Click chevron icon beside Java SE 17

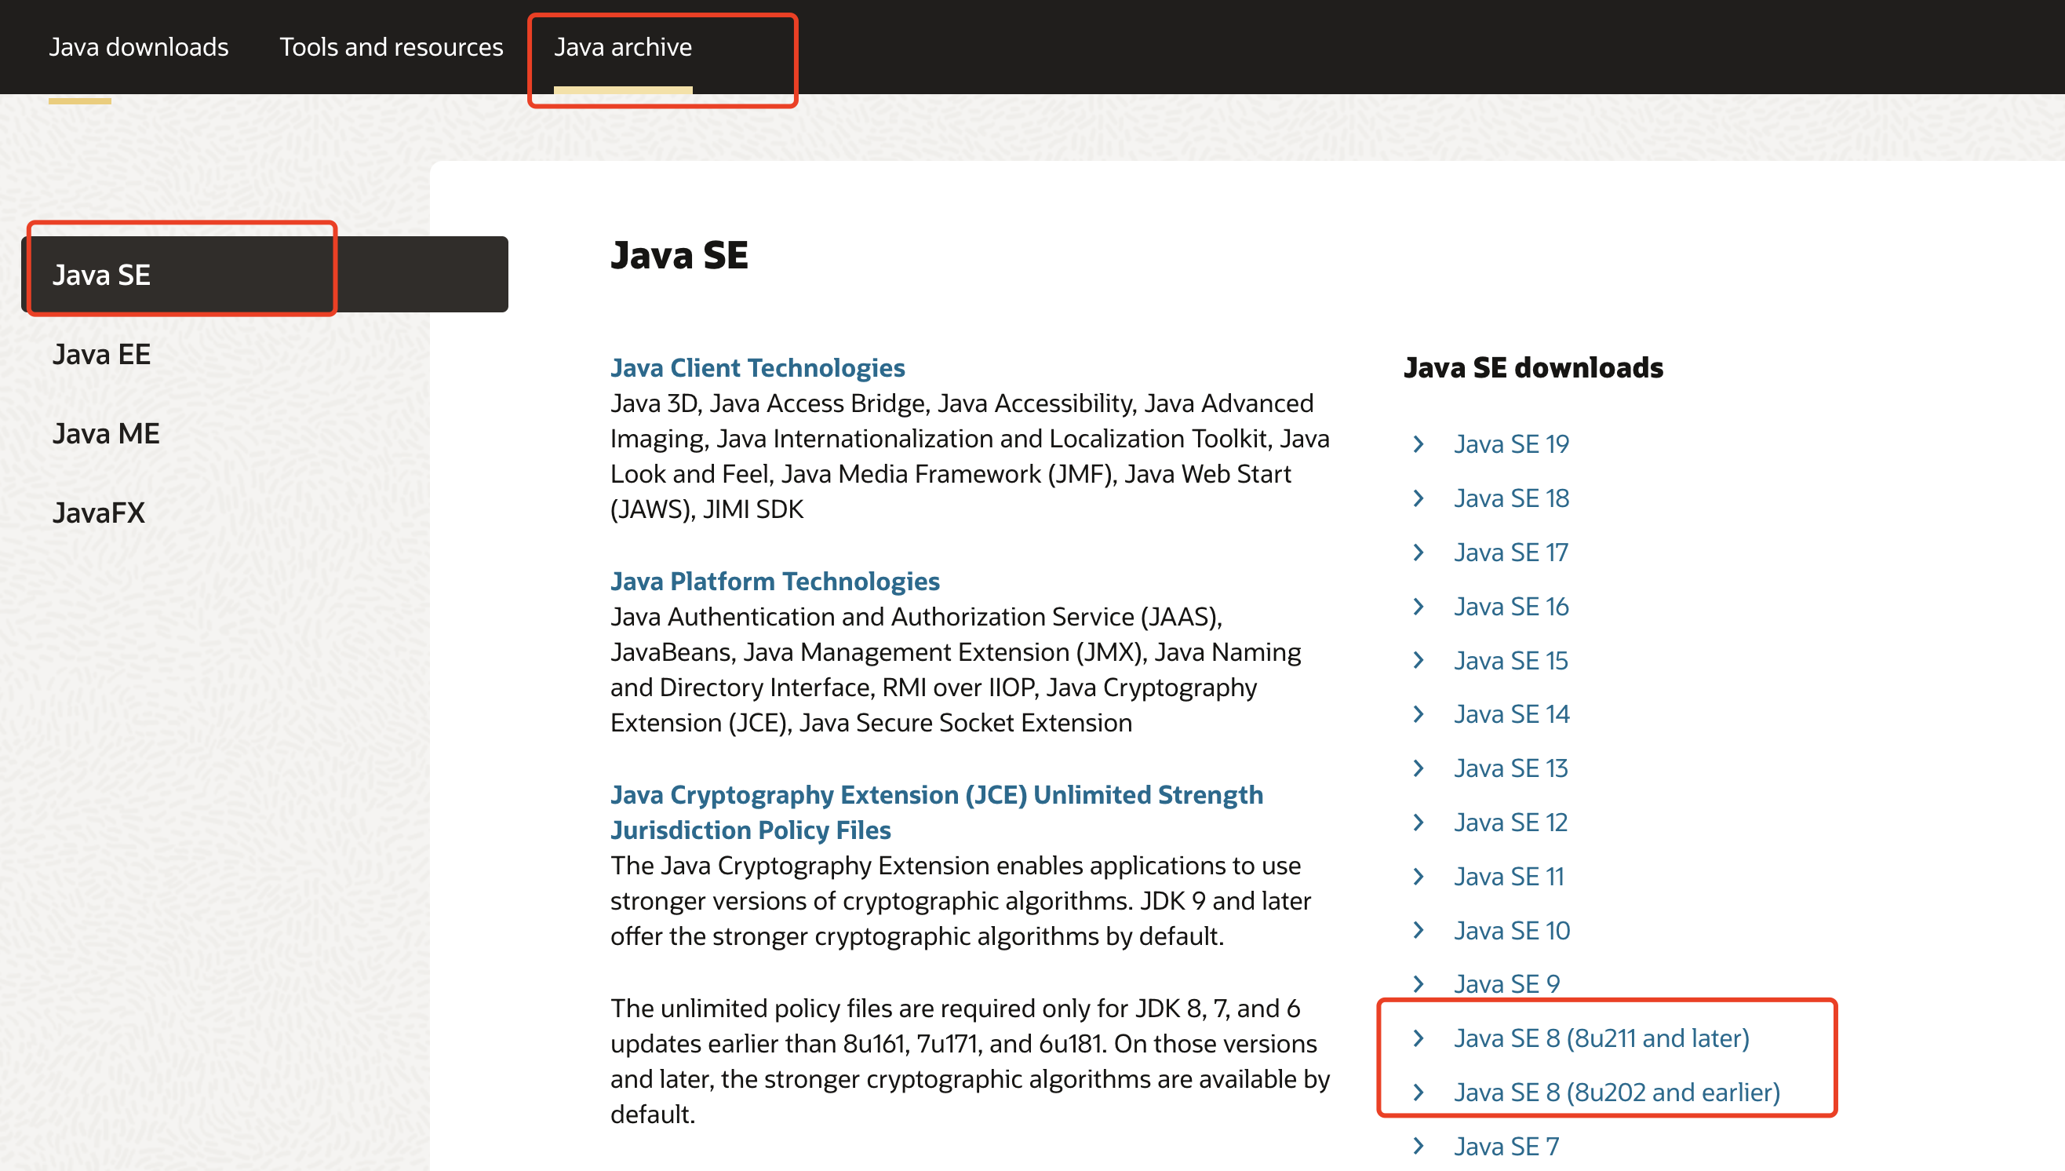coord(1419,553)
